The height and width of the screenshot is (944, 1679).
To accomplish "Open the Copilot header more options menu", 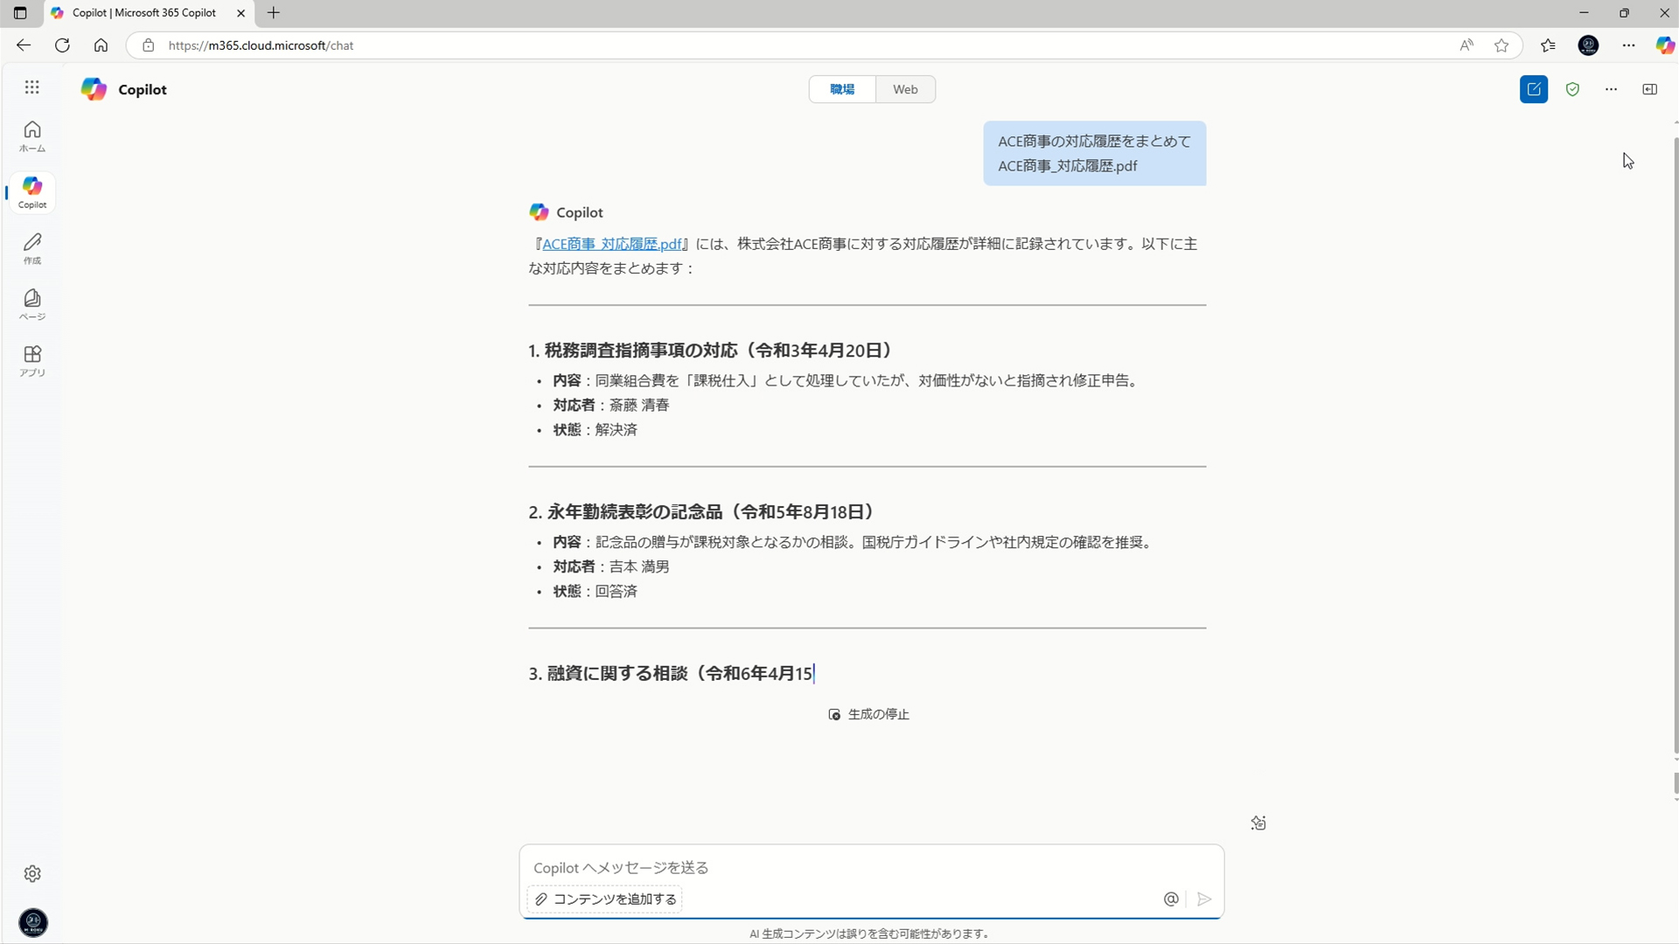I will (1611, 89).
